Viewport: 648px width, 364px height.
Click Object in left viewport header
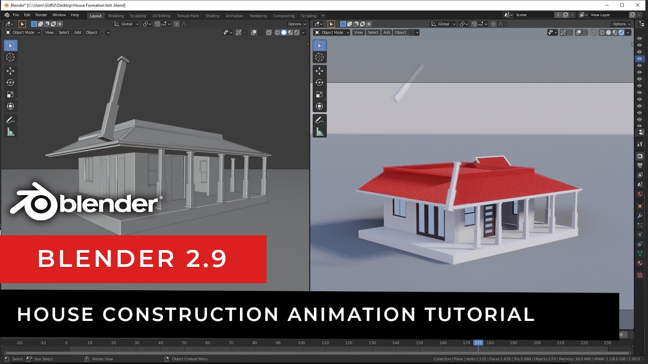[92, 32]
